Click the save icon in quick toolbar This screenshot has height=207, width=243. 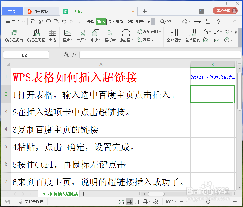[33, 21]
